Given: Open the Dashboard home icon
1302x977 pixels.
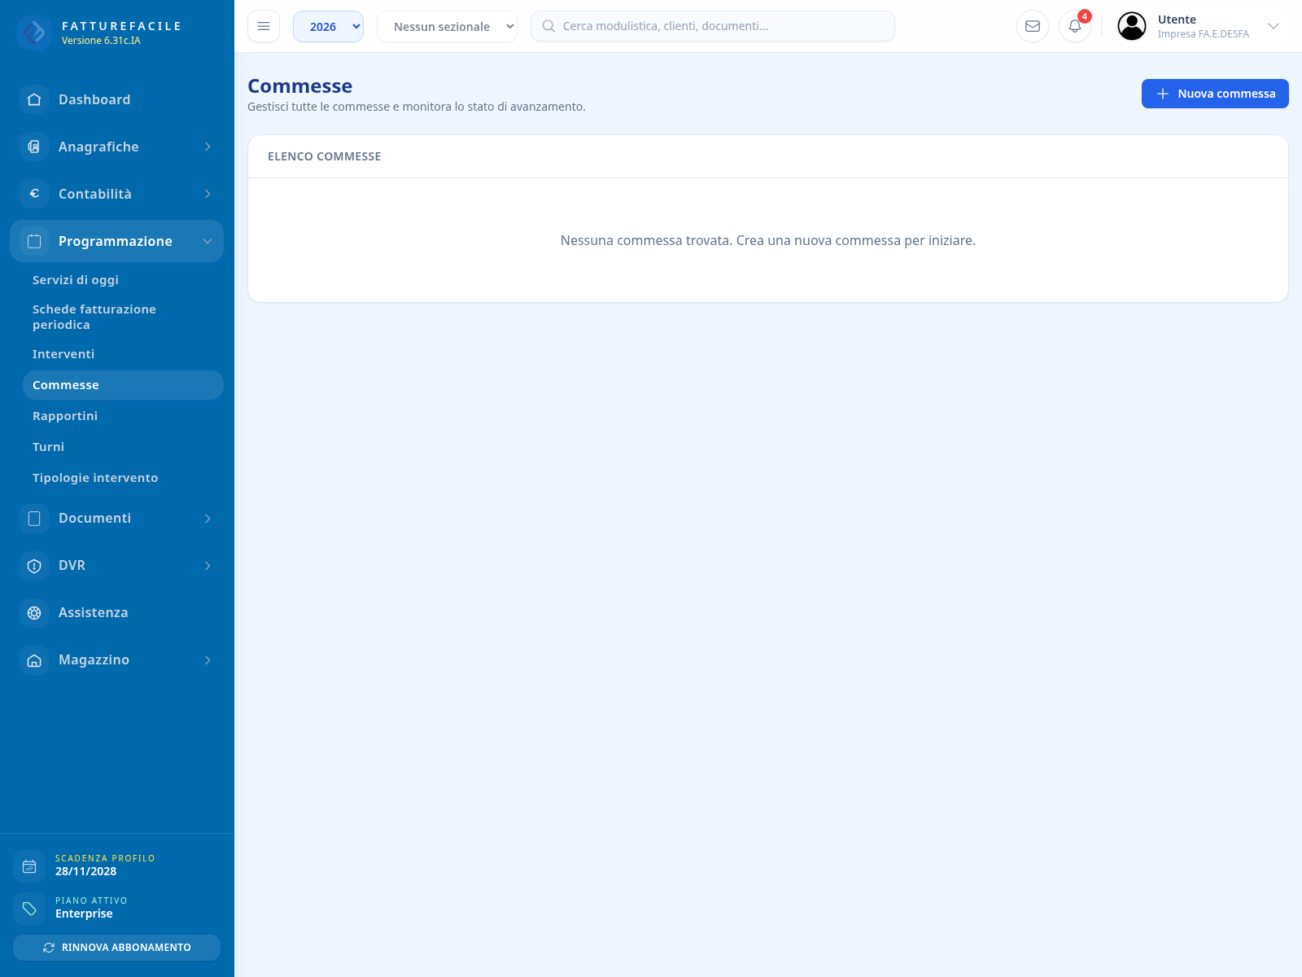Looking at the screenshot, I should click(34, 99).
